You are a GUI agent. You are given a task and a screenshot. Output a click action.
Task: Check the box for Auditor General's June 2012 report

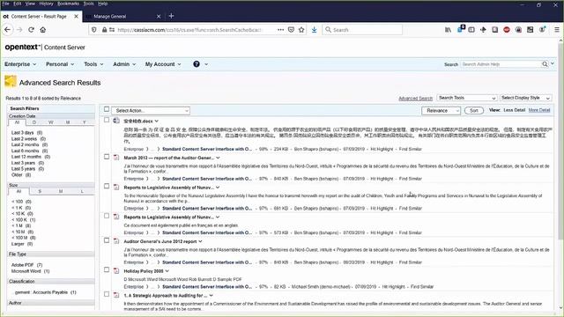pos(107,240)
